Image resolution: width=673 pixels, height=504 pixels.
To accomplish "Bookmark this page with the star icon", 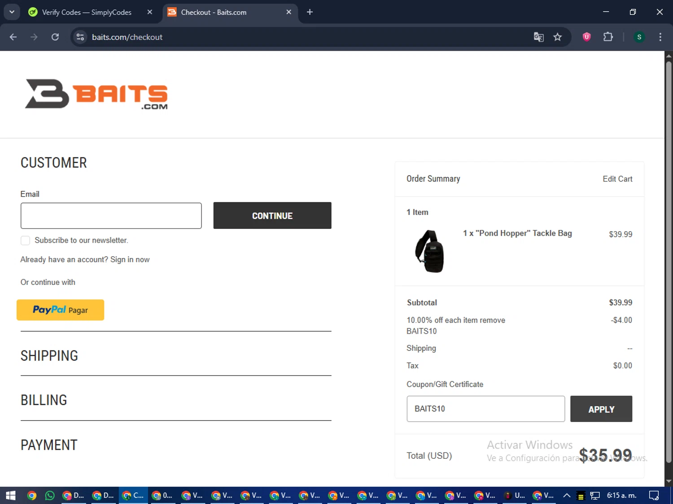I will coord(557,37).
